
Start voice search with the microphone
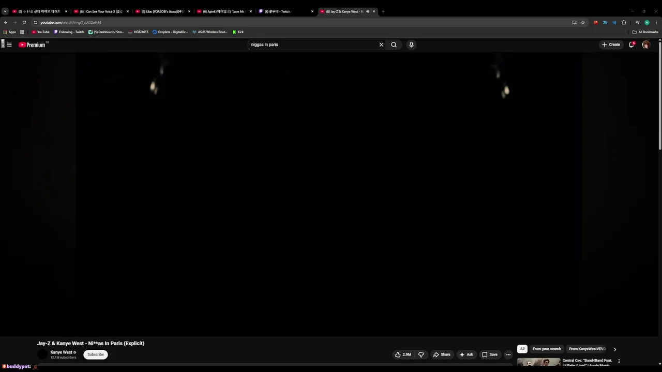click(x=411, y=45)
